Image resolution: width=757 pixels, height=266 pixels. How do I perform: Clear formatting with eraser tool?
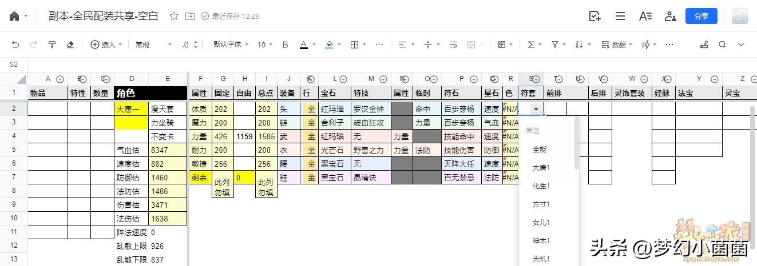click(x=70, y=45)
